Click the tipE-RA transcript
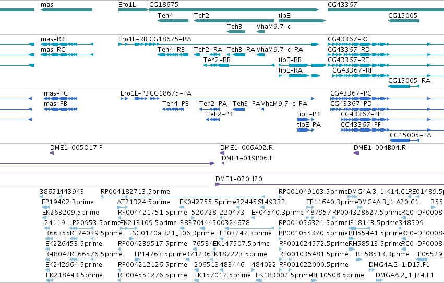444x283 pixels. pyautogui.click(x=299, y=76)
